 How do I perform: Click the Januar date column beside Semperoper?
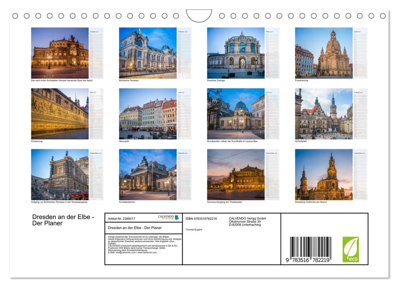[96, 53]
